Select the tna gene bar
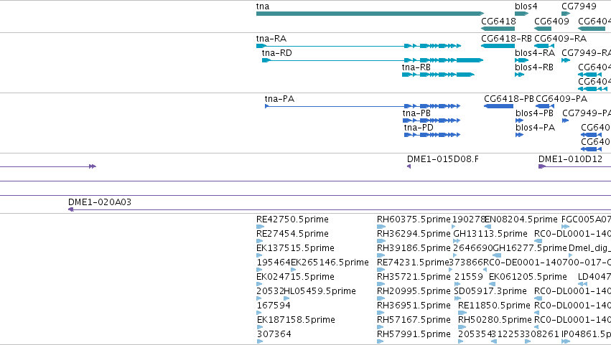Viewport: 611px width, 345px height. pos(370,14)
